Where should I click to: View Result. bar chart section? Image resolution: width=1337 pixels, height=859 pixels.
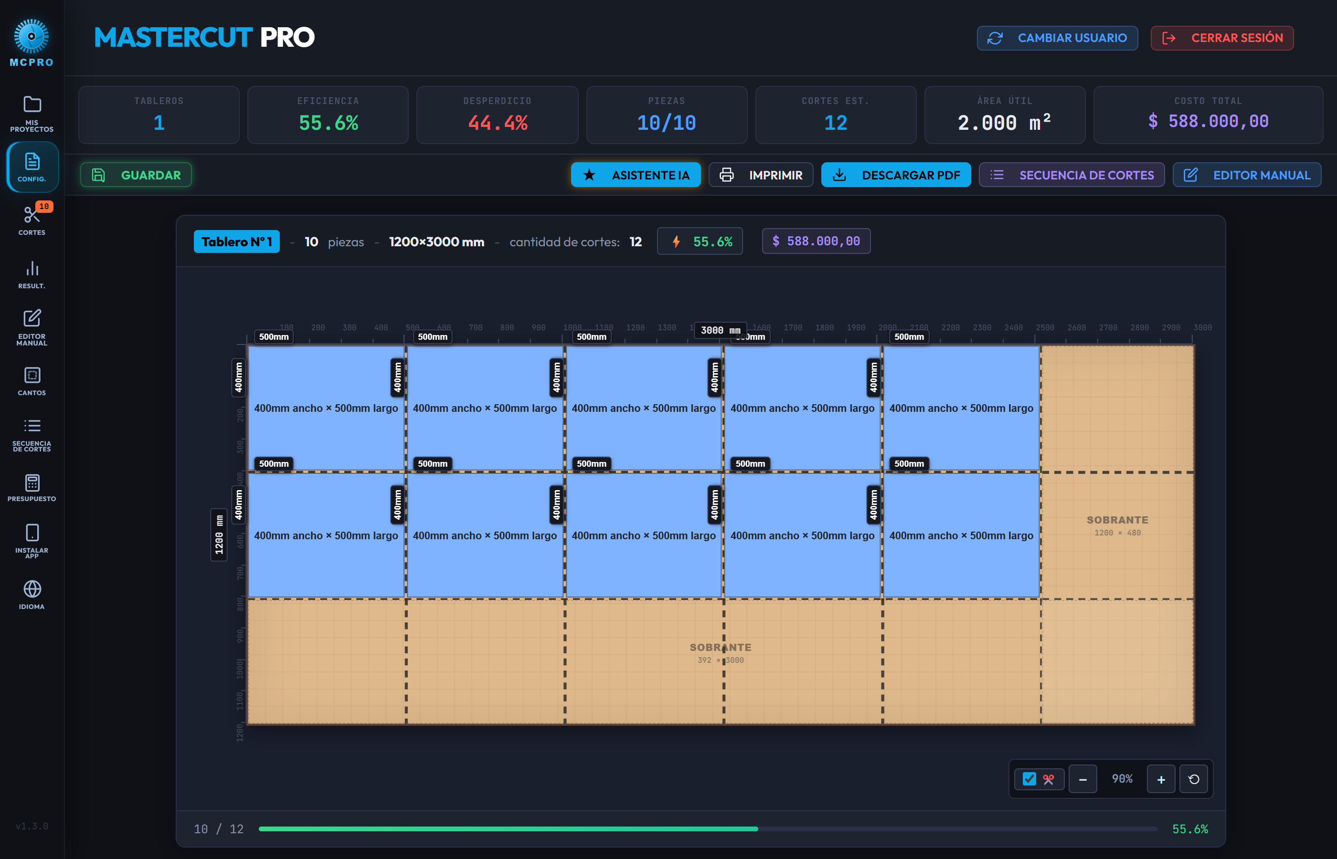click(32, 274)
